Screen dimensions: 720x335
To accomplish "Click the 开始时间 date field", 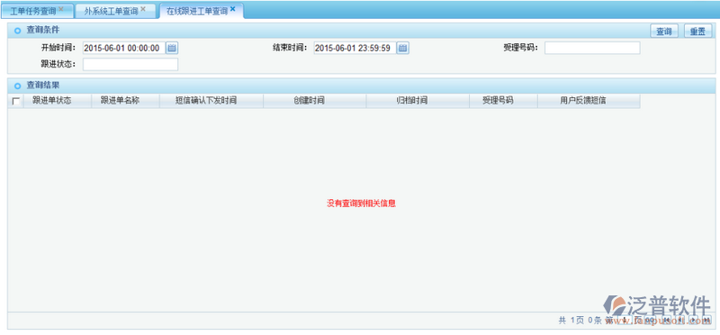I will (x=124, y=48).
